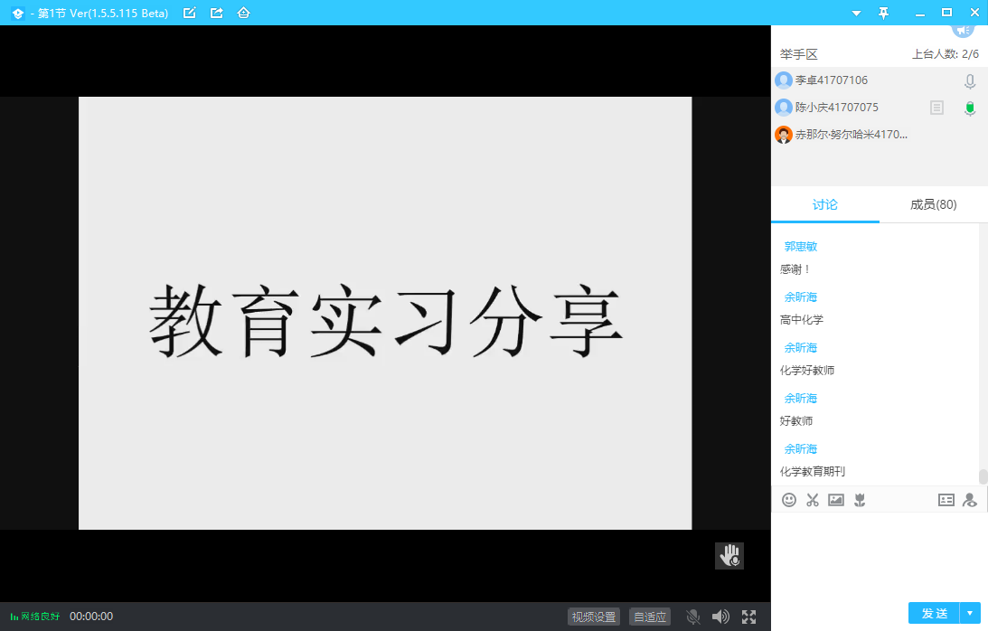Expand the send button dropdown arrow

(x=971, y=613)
